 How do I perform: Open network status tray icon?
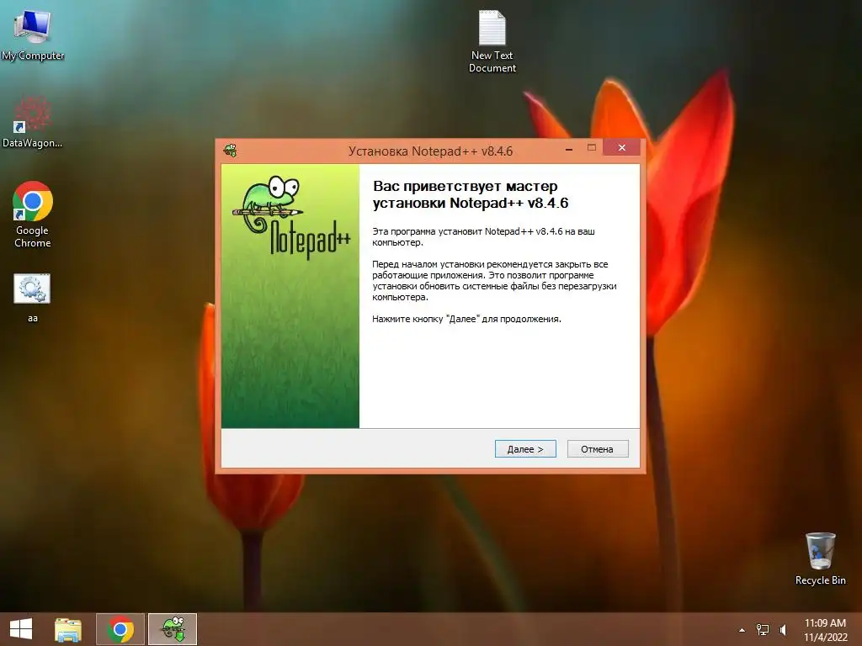pos(763,630)
